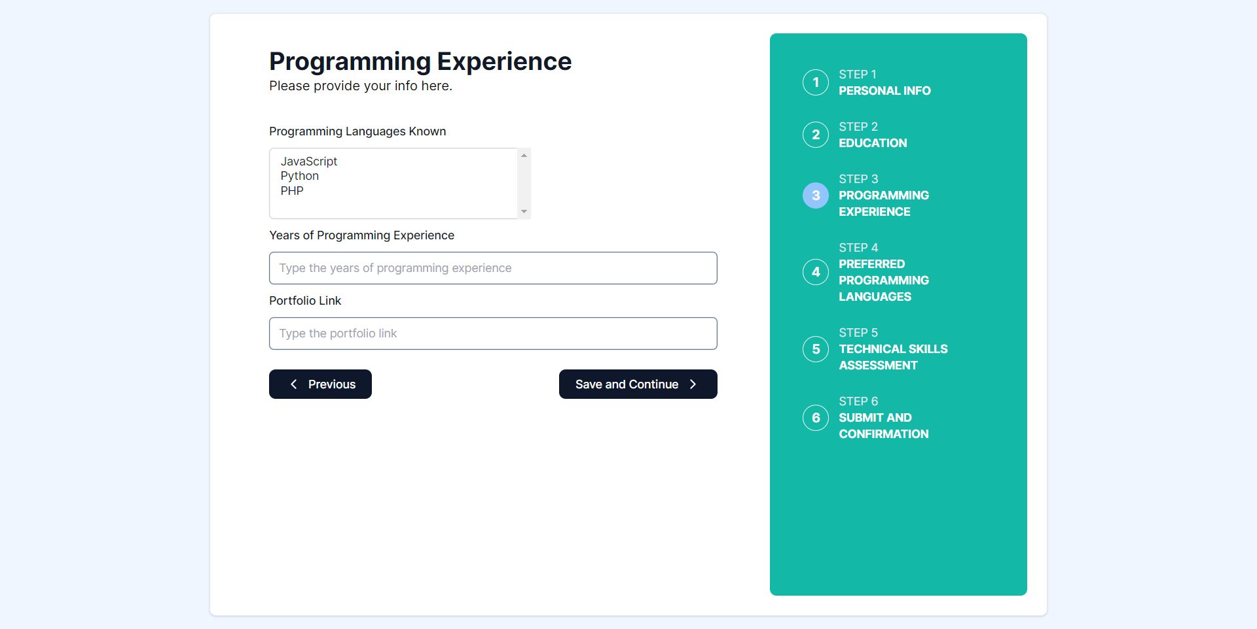1257x629 pixels.
Task: Open the Personal Info step
Action: click(884, 91)
